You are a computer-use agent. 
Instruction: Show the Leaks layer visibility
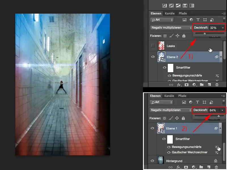pyautogui.click(x=153, y=45)
